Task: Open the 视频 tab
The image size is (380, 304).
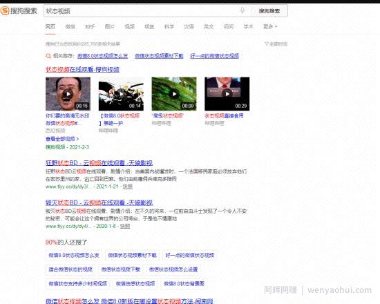Action: coord(130,27)
